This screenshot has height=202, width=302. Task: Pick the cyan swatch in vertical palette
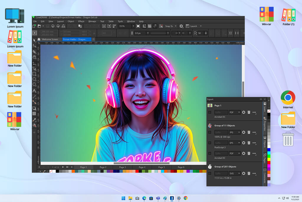[269, 153]
